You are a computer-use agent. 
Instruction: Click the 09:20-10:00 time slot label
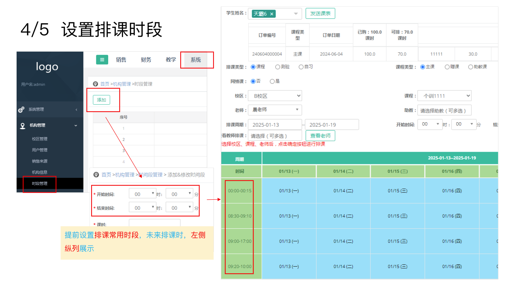tap(240, 267)
